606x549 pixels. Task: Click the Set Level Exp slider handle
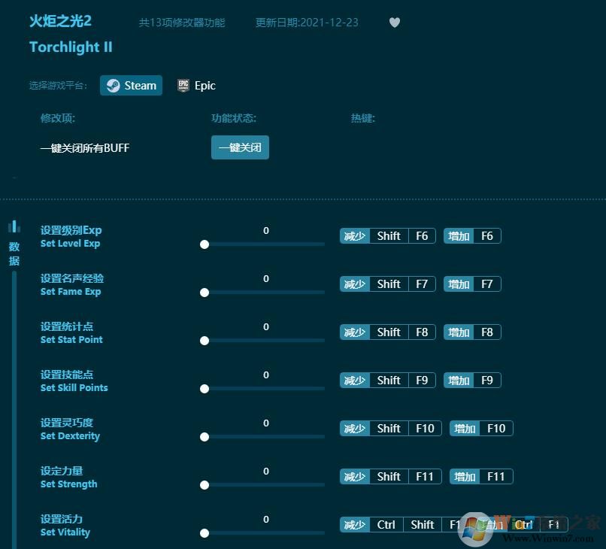tap(205, 244)
